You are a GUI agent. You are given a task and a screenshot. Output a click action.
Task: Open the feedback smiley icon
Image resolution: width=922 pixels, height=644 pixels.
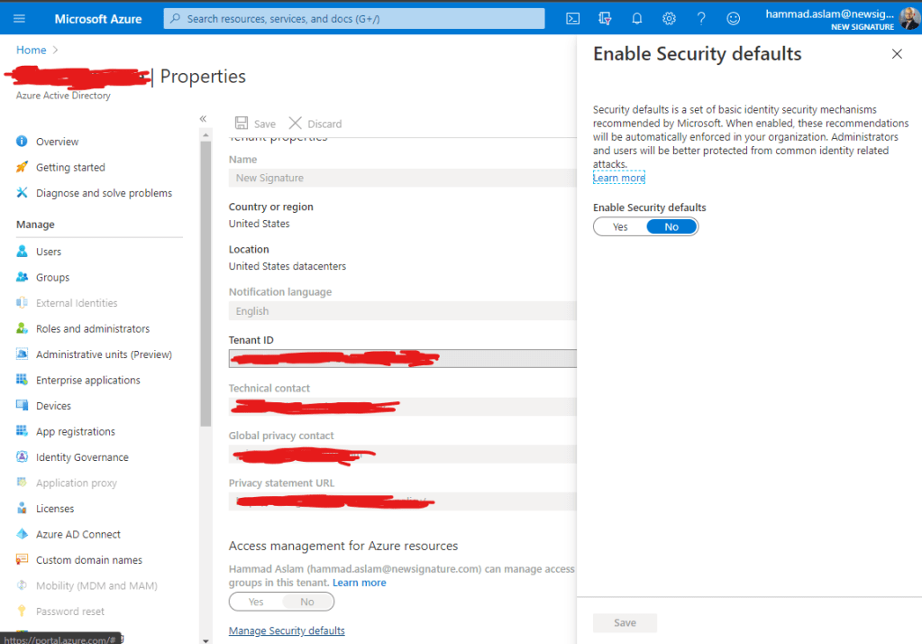(x=733, y=18)
